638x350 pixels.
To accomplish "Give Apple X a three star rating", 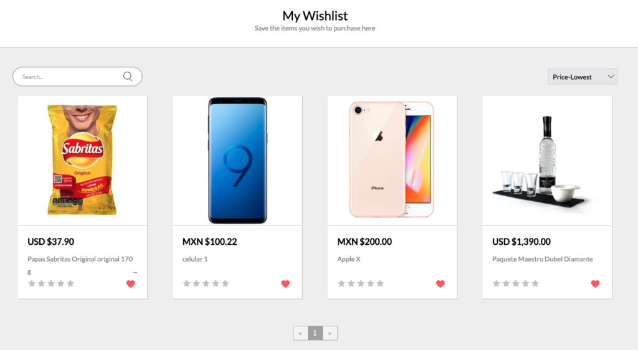I will (361, 283).
